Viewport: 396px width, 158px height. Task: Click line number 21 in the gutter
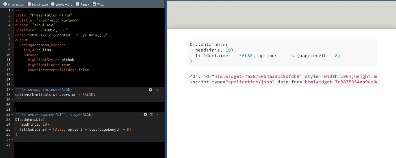pos(9,110)
